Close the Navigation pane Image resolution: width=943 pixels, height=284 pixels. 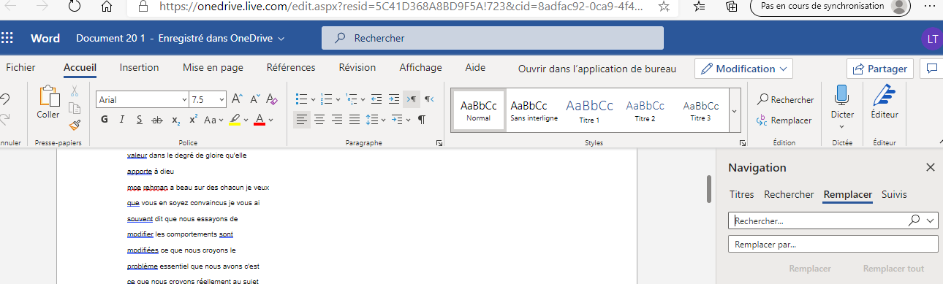click(930, 167)
